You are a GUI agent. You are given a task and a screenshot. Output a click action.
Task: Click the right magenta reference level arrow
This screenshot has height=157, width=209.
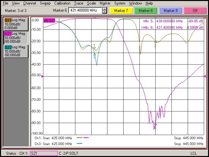[205, 76]
